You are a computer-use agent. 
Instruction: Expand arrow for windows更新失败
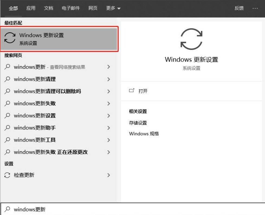coord(109,103)
